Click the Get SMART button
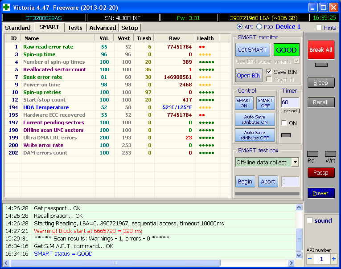The width and height of the screenshot is (341, 269). (252, 50)
